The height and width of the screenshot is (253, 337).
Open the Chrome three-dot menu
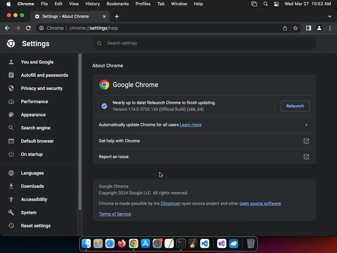pyautogui.click(x=330, y=28)
